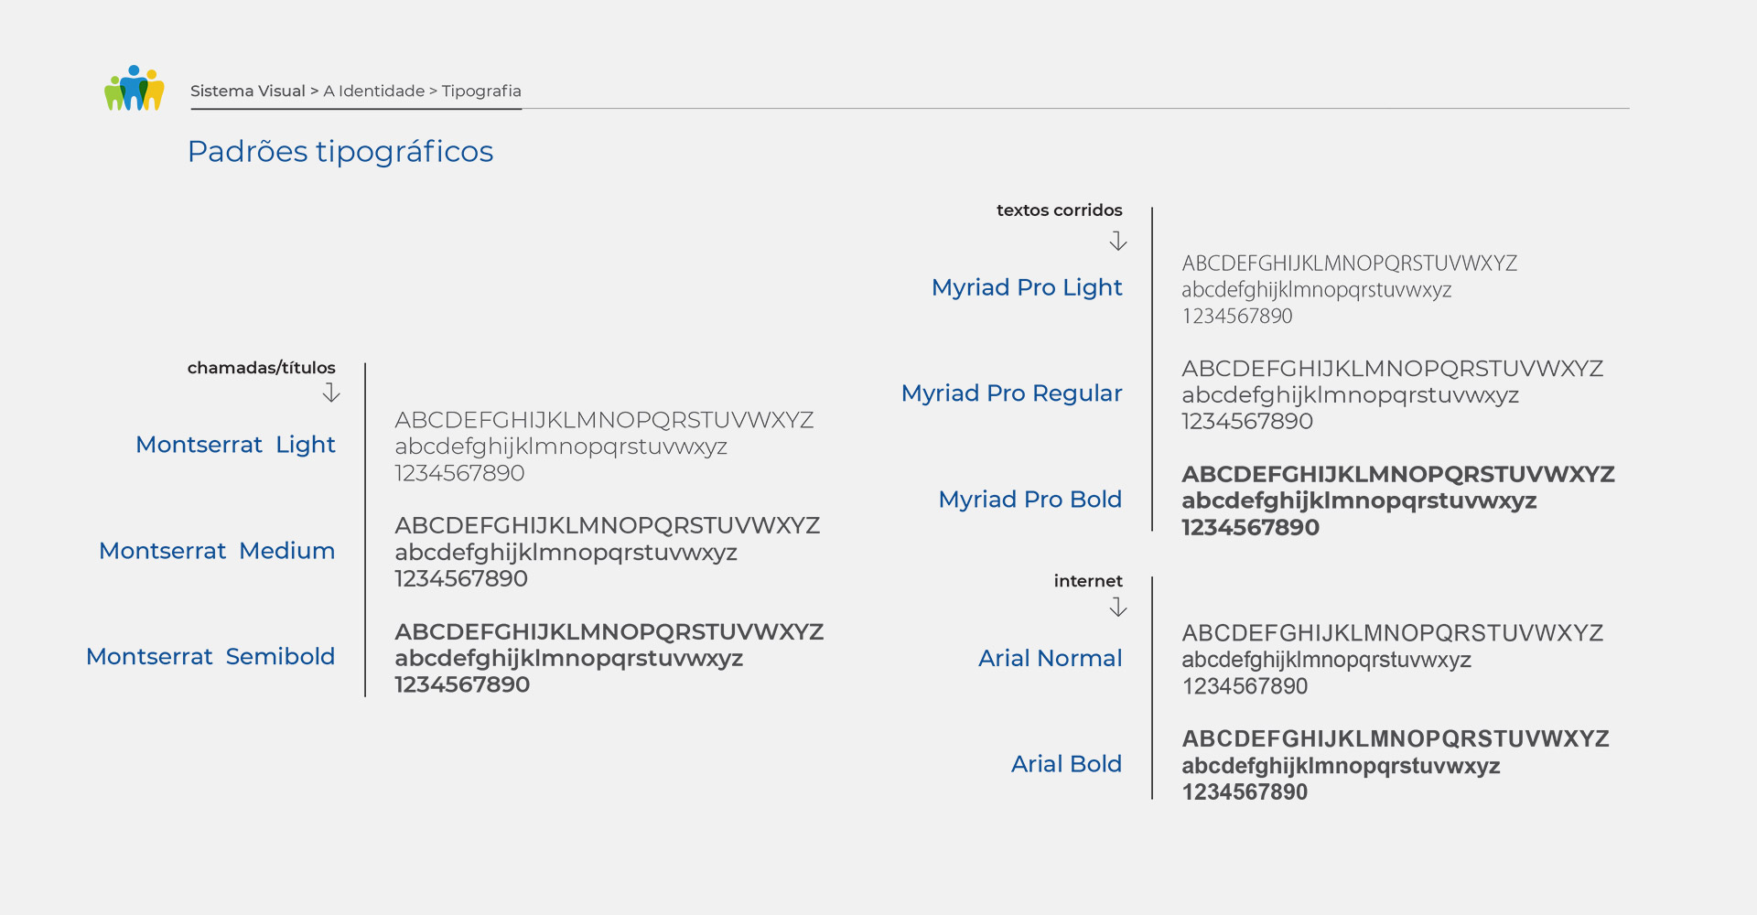
Task: Click the chamadas/títulos section label
Action: tap(261, 368)
